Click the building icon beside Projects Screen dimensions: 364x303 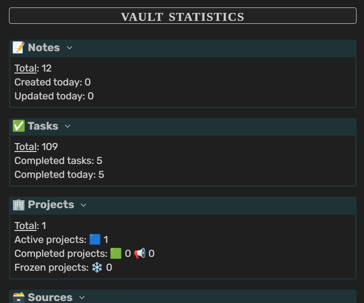[x=18, y=205]
